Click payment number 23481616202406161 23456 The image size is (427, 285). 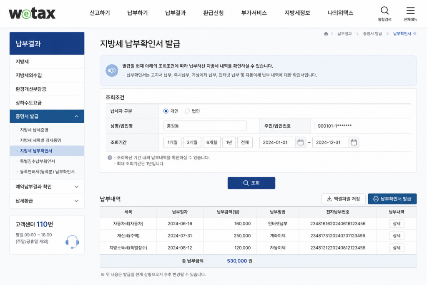[338, 224]
